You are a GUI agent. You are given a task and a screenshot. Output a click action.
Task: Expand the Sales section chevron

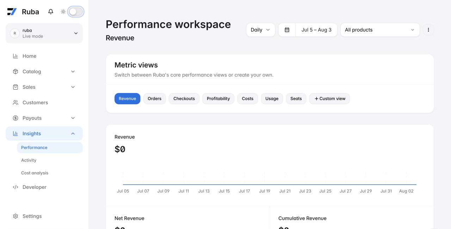pyautogui.click(x=73, y=87)
